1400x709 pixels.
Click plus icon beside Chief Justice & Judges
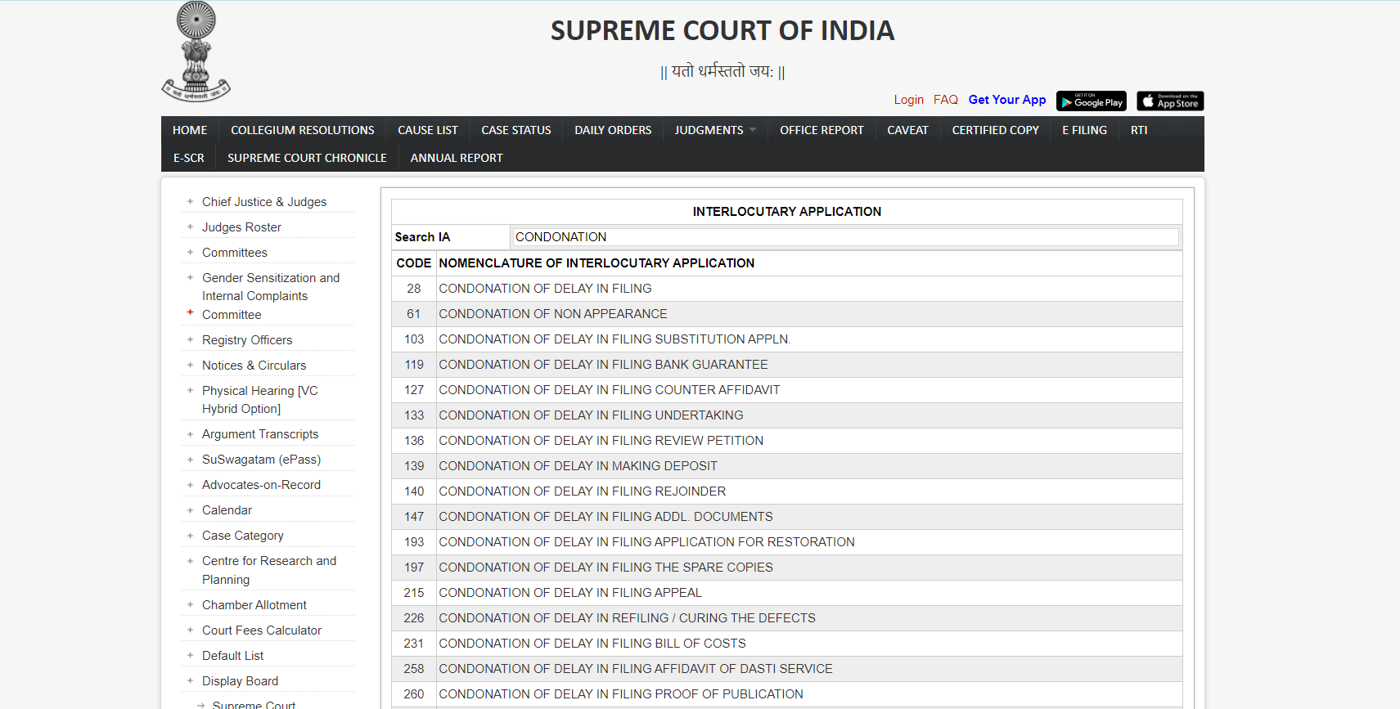(x=190, y=201)
